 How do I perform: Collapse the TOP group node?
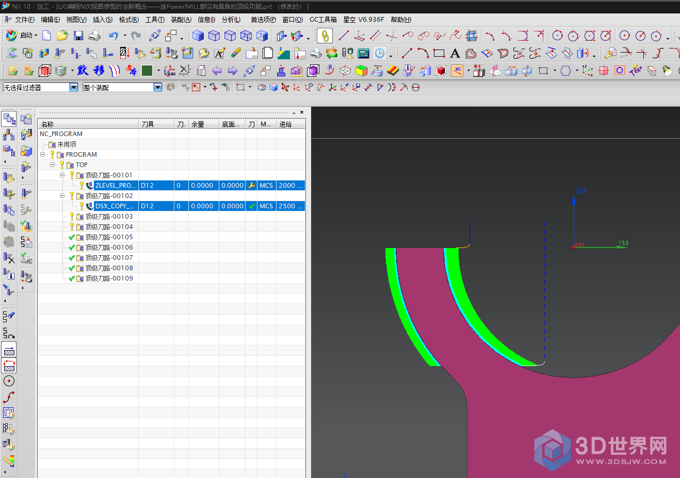point(53,164)
